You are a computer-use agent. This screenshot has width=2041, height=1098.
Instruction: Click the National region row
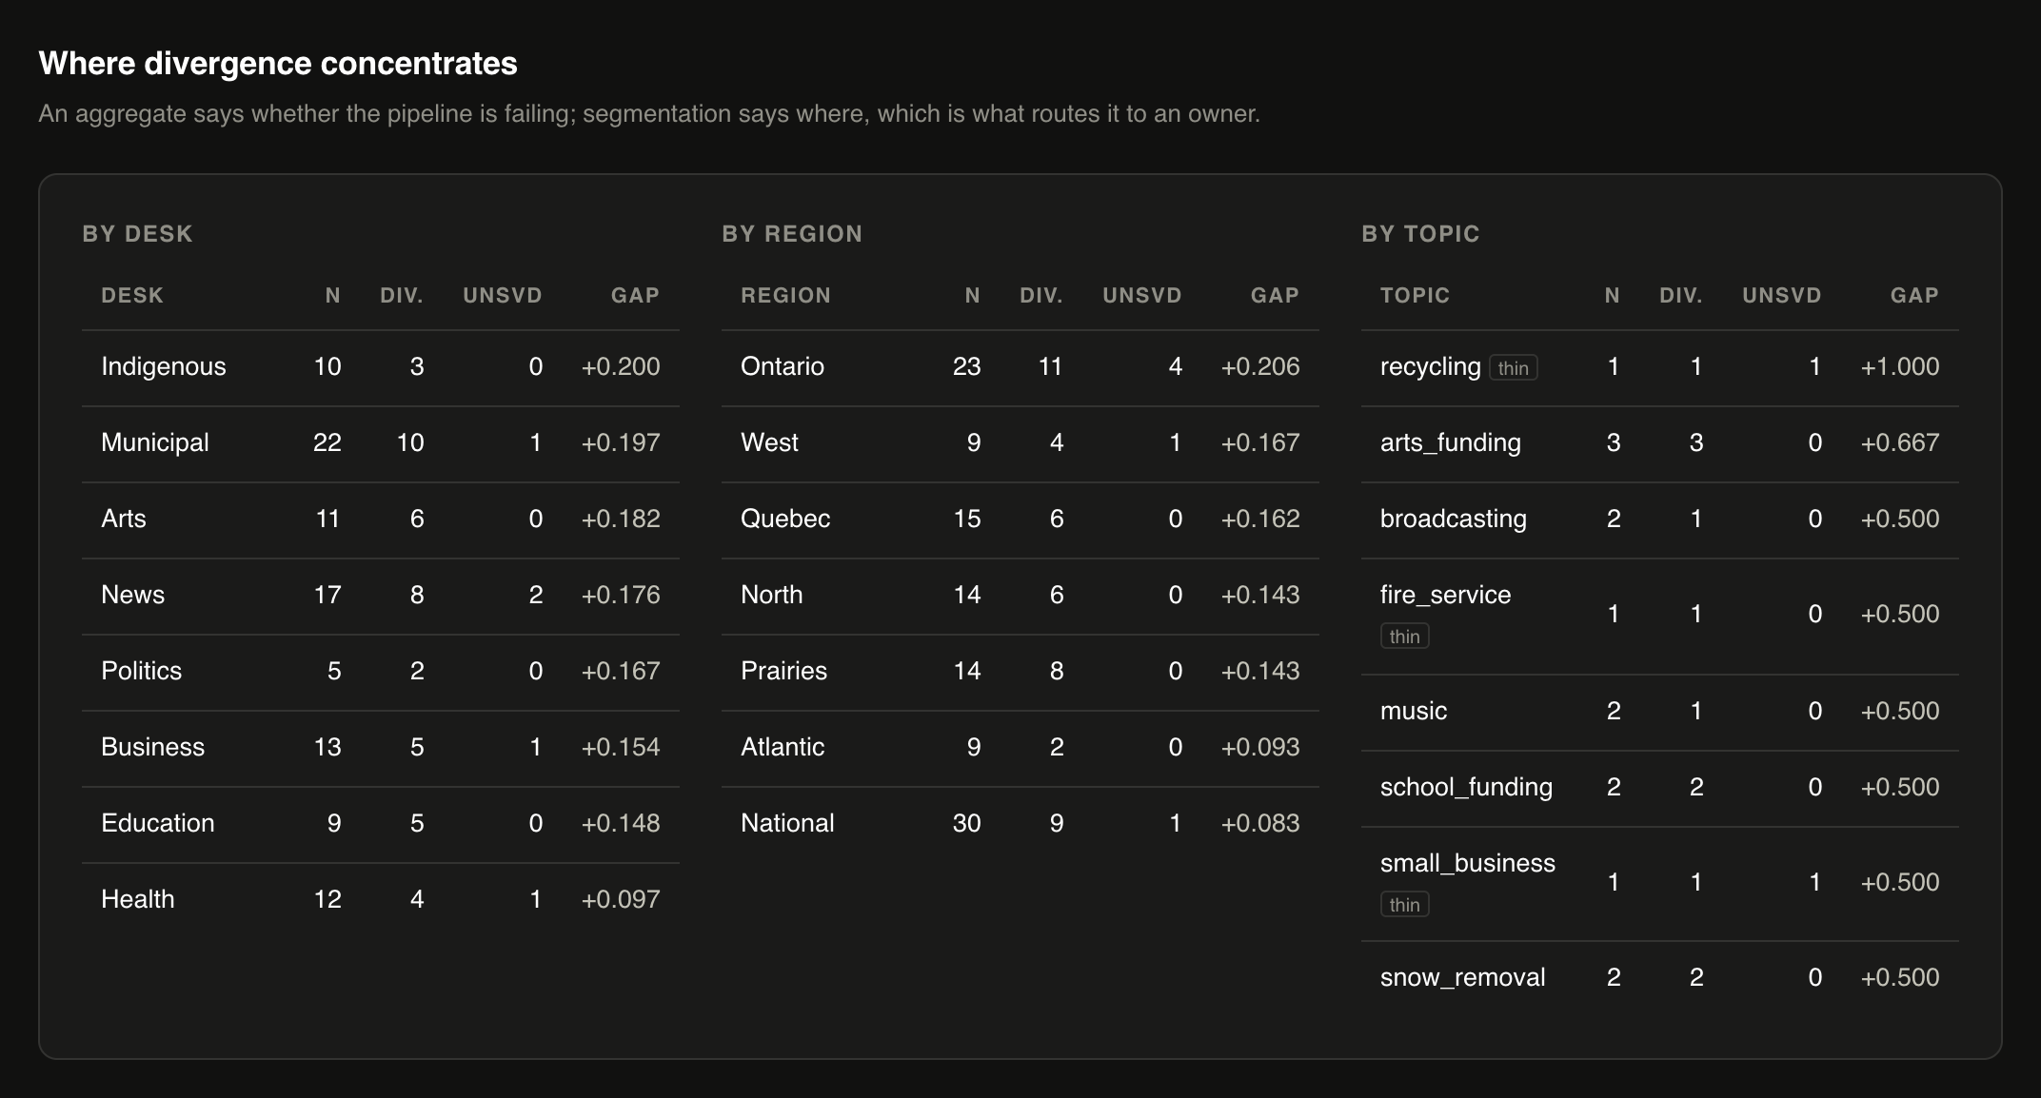1020,824
